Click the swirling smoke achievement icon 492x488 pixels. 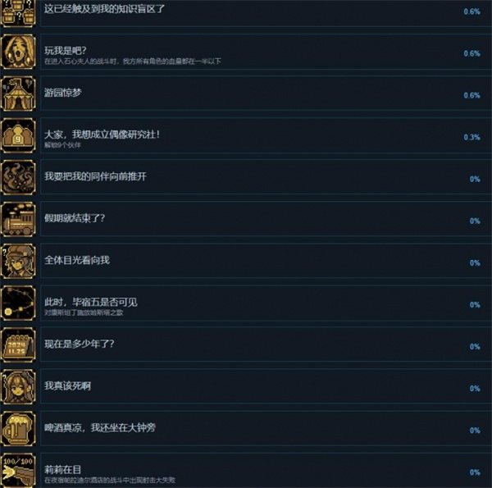[18, 177]
